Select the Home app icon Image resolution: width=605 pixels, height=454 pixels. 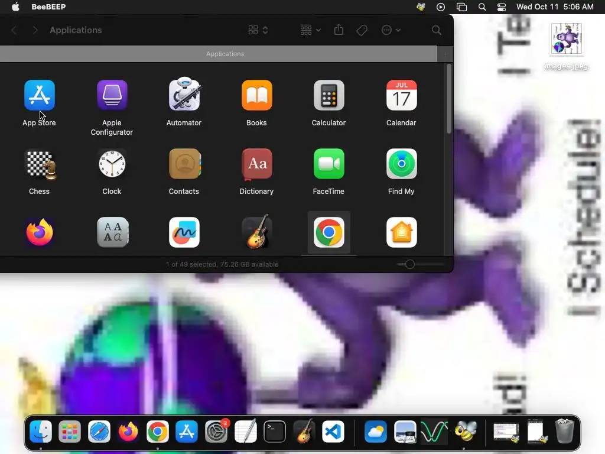[x=401, y=232]
